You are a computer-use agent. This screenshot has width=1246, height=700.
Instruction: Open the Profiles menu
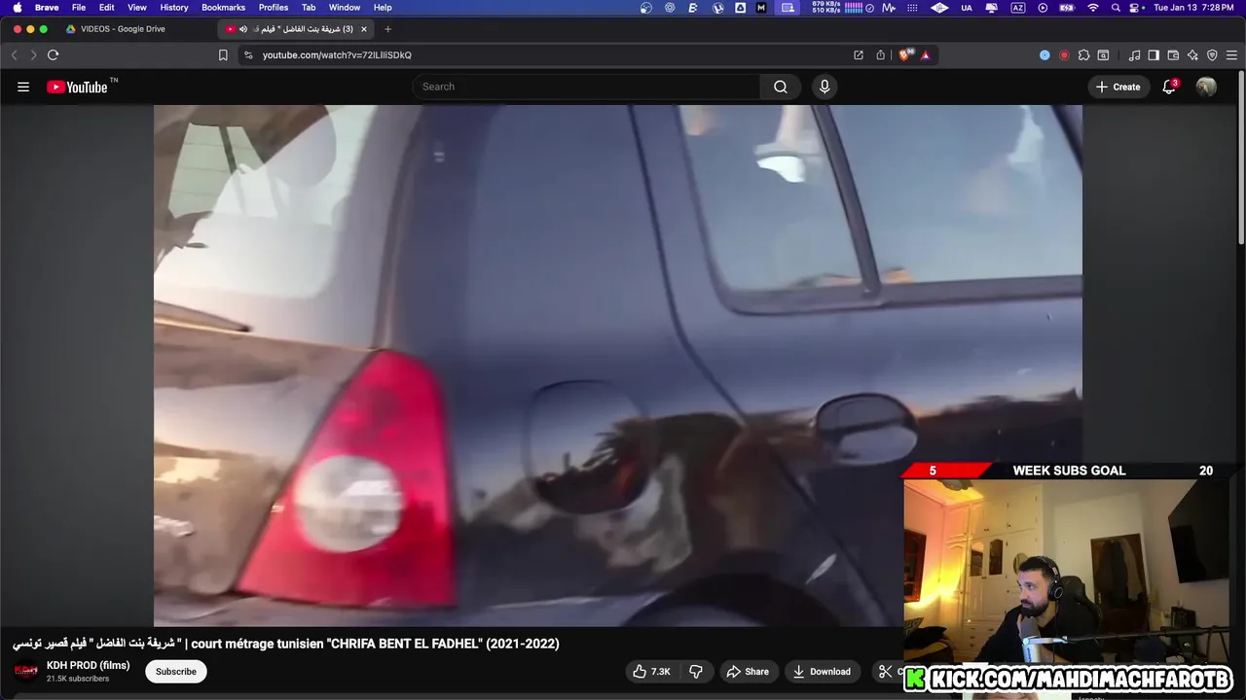click(x=273, y=8)
